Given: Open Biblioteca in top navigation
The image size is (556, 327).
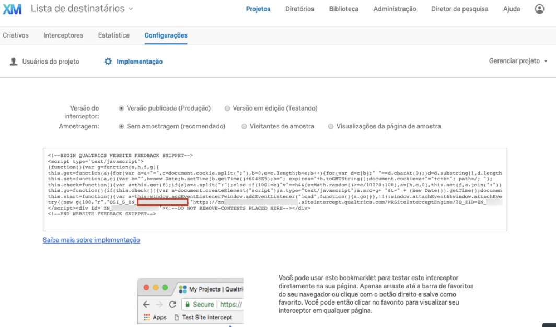Looking at the screenshot, I should (344, 9).
